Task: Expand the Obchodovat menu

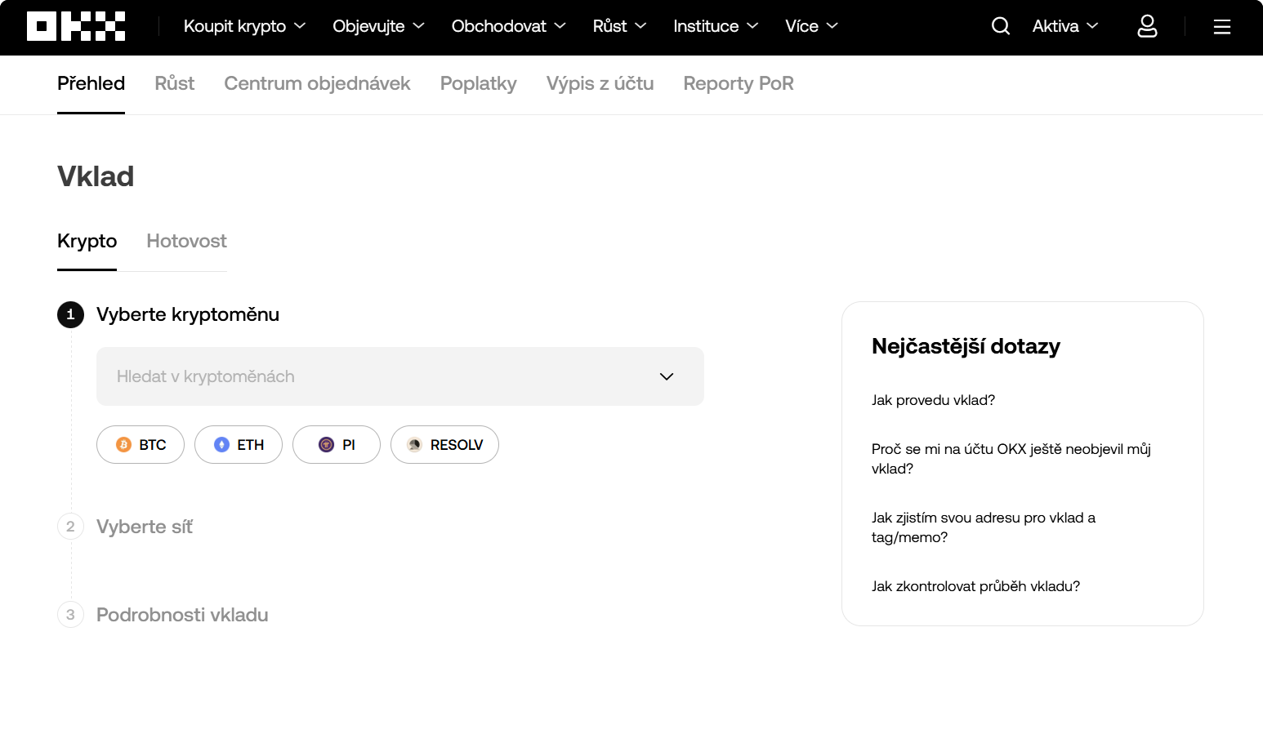Action: (508, 26)
